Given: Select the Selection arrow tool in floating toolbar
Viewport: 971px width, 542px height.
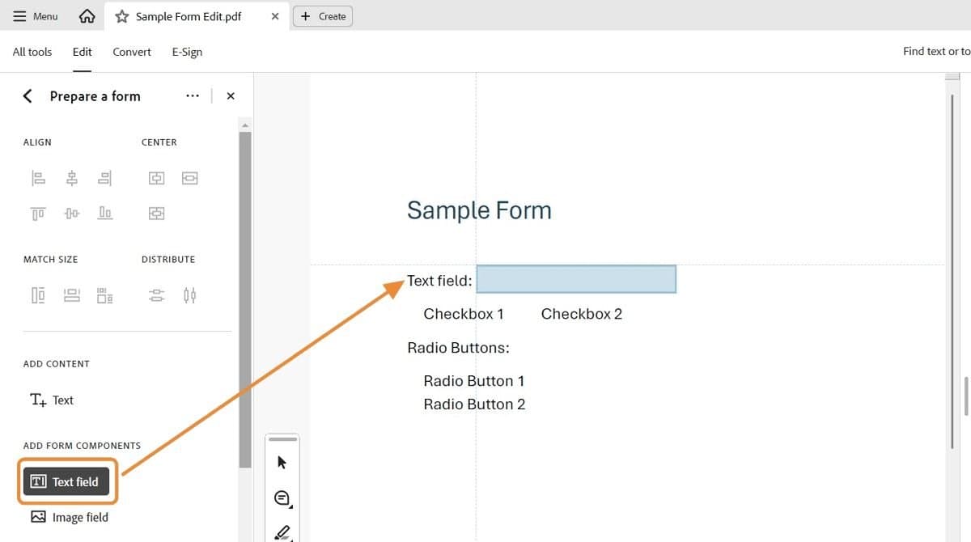Looking at the screenshot, I should point(282,462).
